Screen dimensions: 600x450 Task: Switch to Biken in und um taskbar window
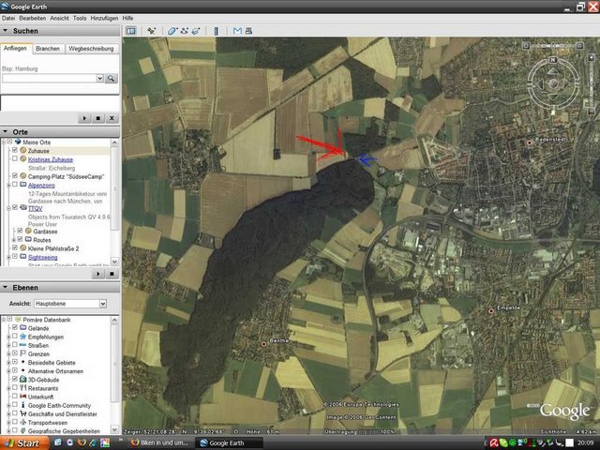(160, 442)
